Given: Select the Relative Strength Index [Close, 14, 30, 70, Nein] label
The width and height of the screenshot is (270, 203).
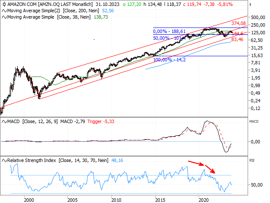Looking at the screenshot, I should [58, 161].
